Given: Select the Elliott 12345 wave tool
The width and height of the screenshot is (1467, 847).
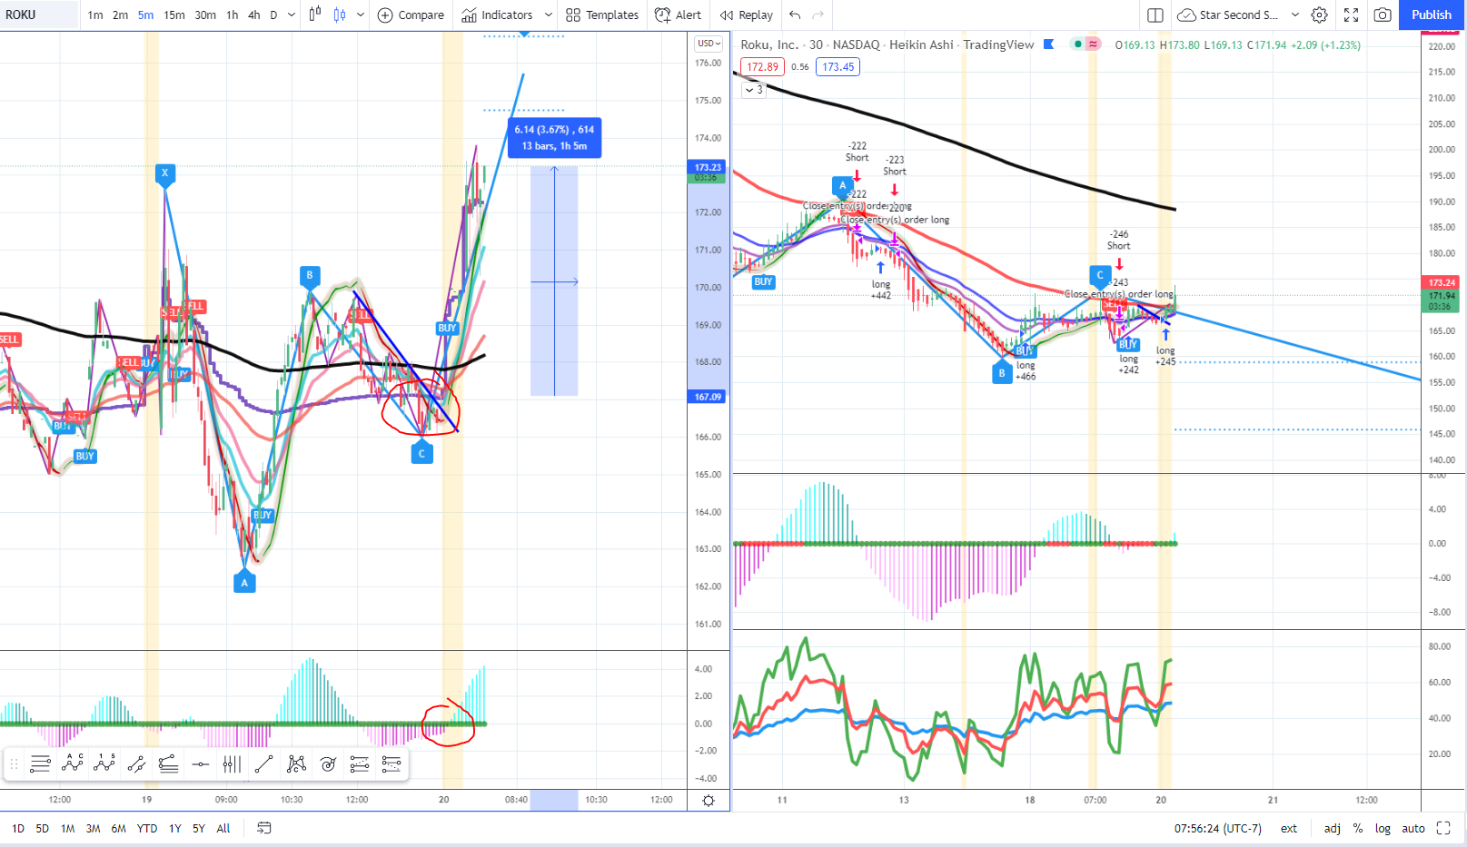Looking at the screenshot, I should tap(104, 764).
